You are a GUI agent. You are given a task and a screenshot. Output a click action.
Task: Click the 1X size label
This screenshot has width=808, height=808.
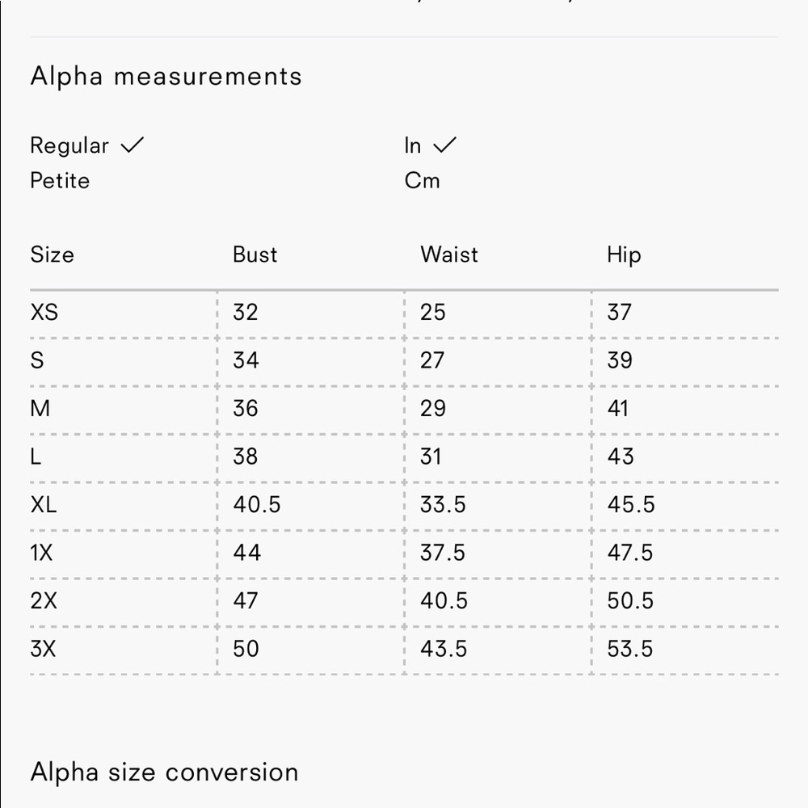point(42,553)
